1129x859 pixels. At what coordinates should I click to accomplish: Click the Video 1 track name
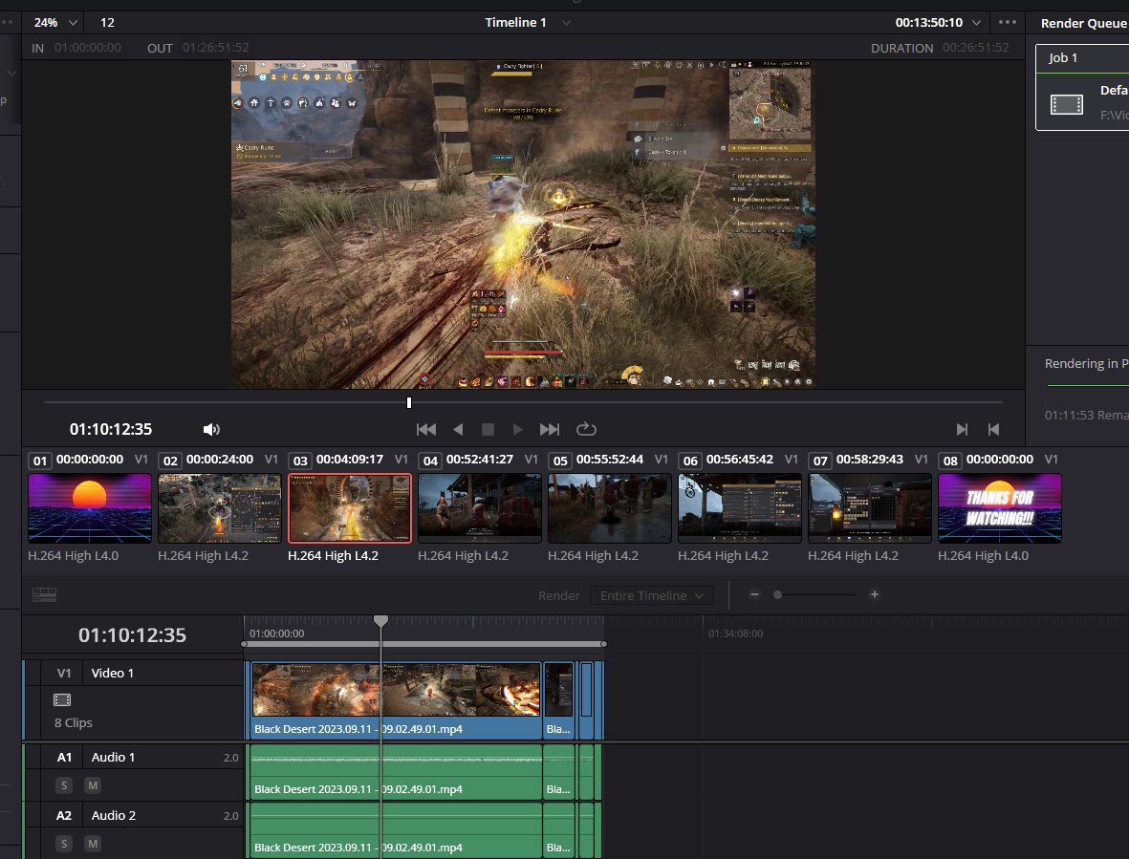click(x=112, y=674)
